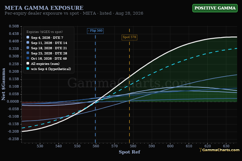Click y-axis label 0.30B
The height and width of the screenshot is (161, 242).
14,56
